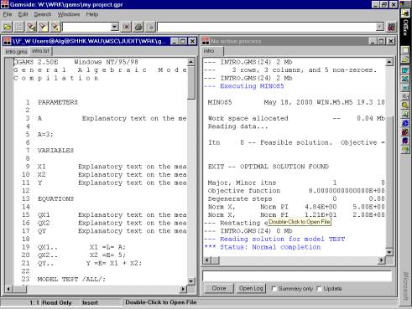Minimize the No active process window

(x=373, y=41)
